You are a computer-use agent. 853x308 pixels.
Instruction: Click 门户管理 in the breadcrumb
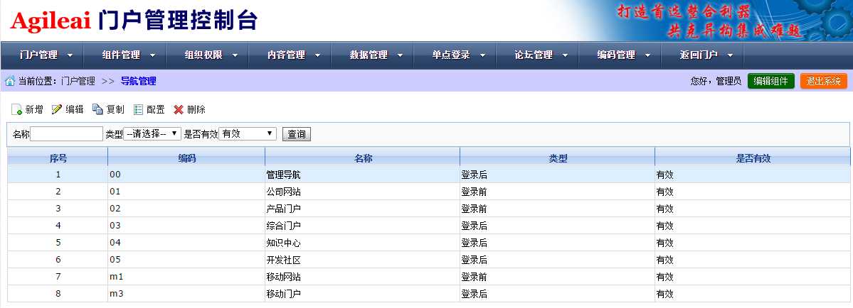pyautogui.click(x=78, y=82)
